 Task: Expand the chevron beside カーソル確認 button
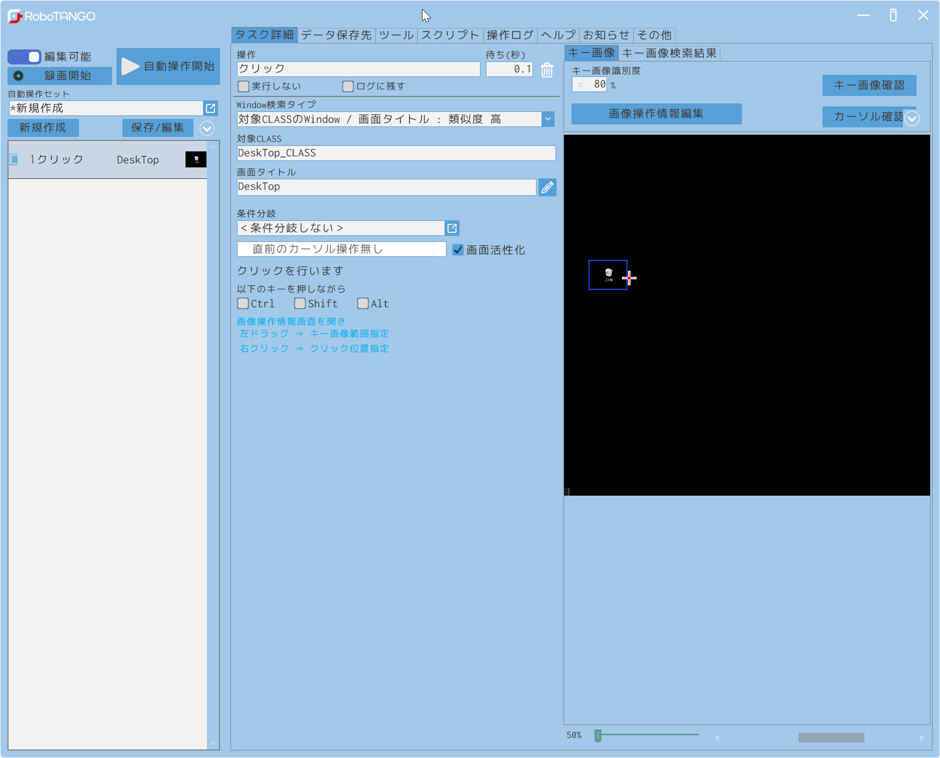912,118
